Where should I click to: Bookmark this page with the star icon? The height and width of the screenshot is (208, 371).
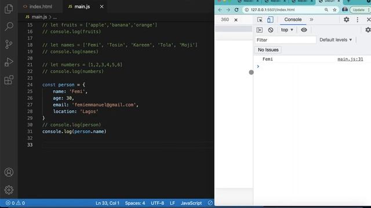334,10
